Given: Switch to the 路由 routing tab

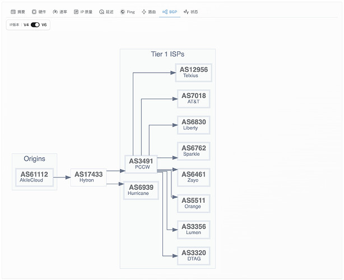Looking at the screenshot, I should 148,12.
